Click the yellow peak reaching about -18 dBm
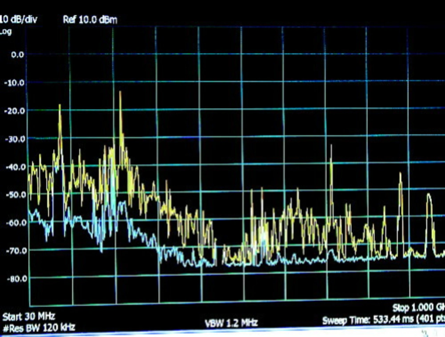445x337 pixels. coord(60,106)
